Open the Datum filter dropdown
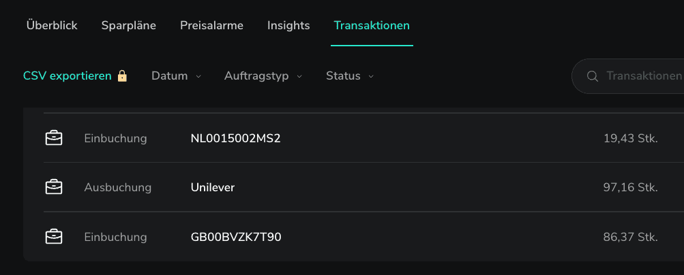 176,76
